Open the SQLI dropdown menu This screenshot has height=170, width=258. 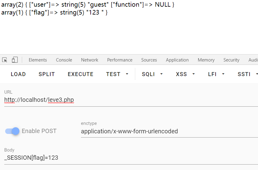pyautogui.click(x=152, y=74)
